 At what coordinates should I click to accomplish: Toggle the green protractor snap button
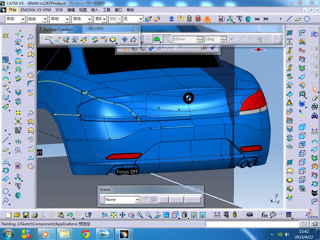[157, 39]
